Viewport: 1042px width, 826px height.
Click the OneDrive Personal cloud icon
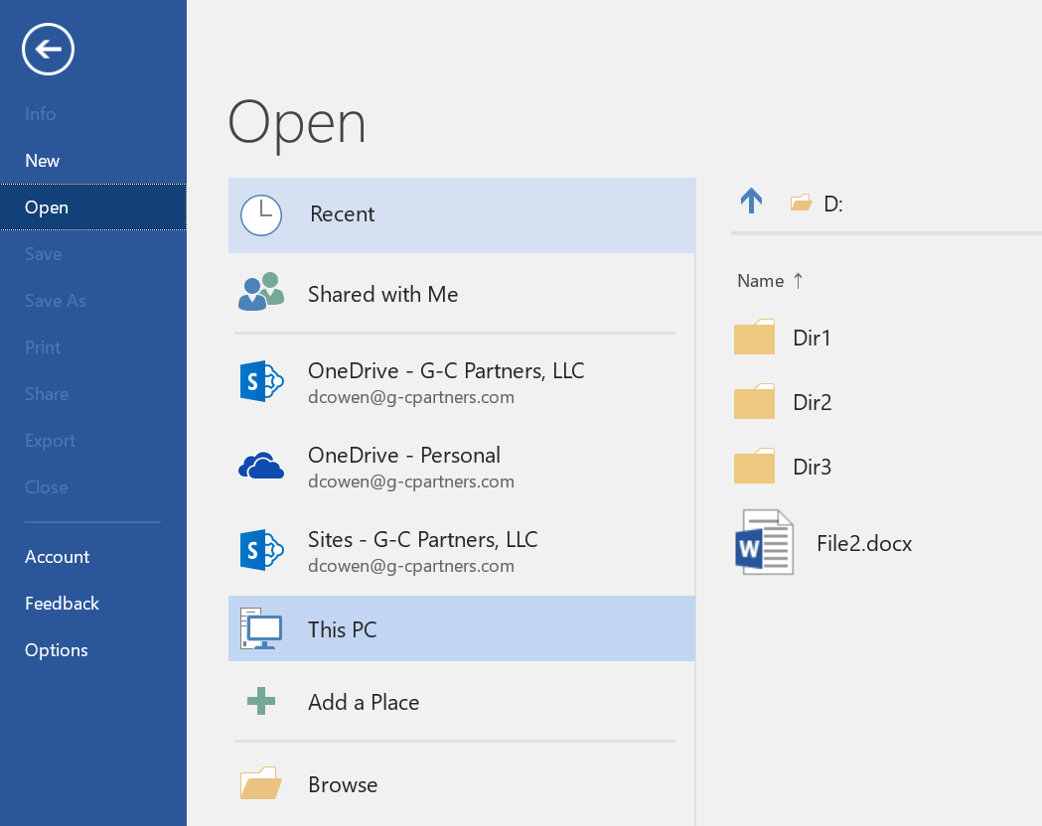pyautogui.click(x=261, y=467)
